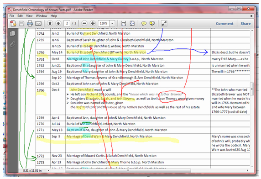Zoom out with minus button
This screenshot has height=179, width=261.
pyautogui.click(x=84, y=23)
